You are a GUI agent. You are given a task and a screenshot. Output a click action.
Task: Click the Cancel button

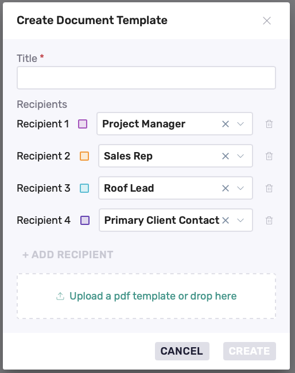pos(182,351)
